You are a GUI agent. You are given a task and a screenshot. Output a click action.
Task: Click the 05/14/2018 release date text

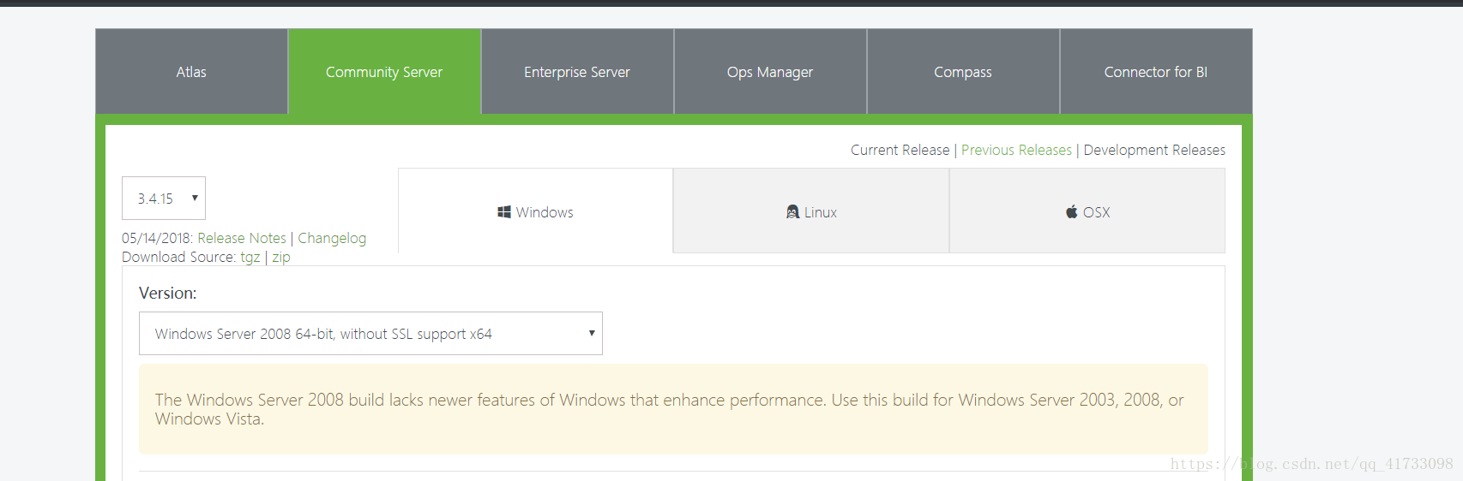(x=158, y=238)
